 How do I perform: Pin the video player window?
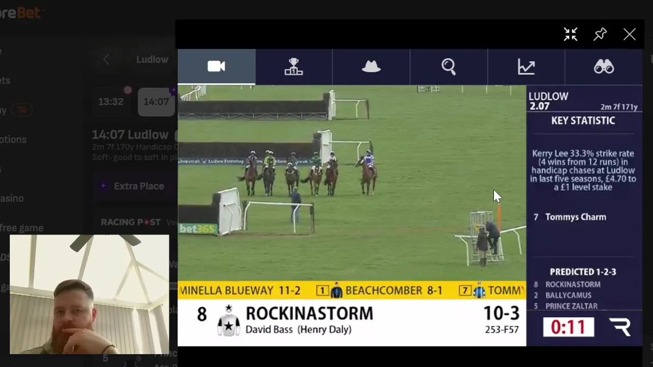coord(600,34)
